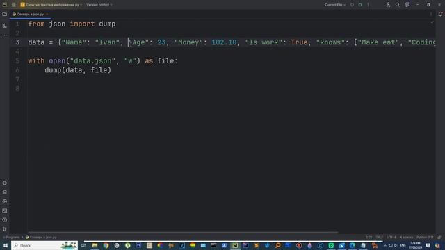
Task: Open the Git version control tool window
Action: coord(5,229)
